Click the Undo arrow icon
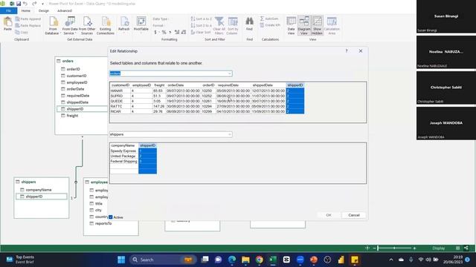The image size is (476, 267). click(25, 4)
